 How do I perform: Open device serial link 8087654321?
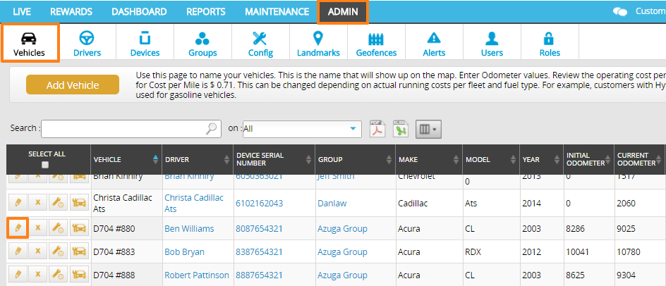[259, 229]
